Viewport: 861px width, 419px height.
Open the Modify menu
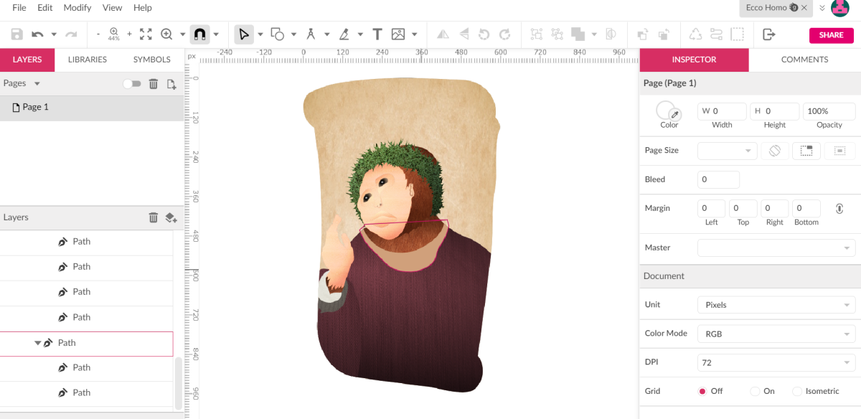[77, 8]
